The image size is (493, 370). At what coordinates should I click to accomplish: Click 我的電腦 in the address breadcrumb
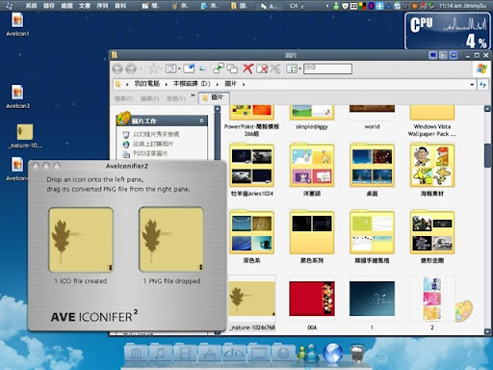pyautogui.click(x=146, y=84)
